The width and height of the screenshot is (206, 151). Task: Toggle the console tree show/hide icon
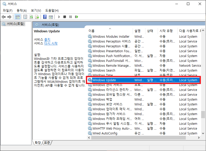(17, 17)
